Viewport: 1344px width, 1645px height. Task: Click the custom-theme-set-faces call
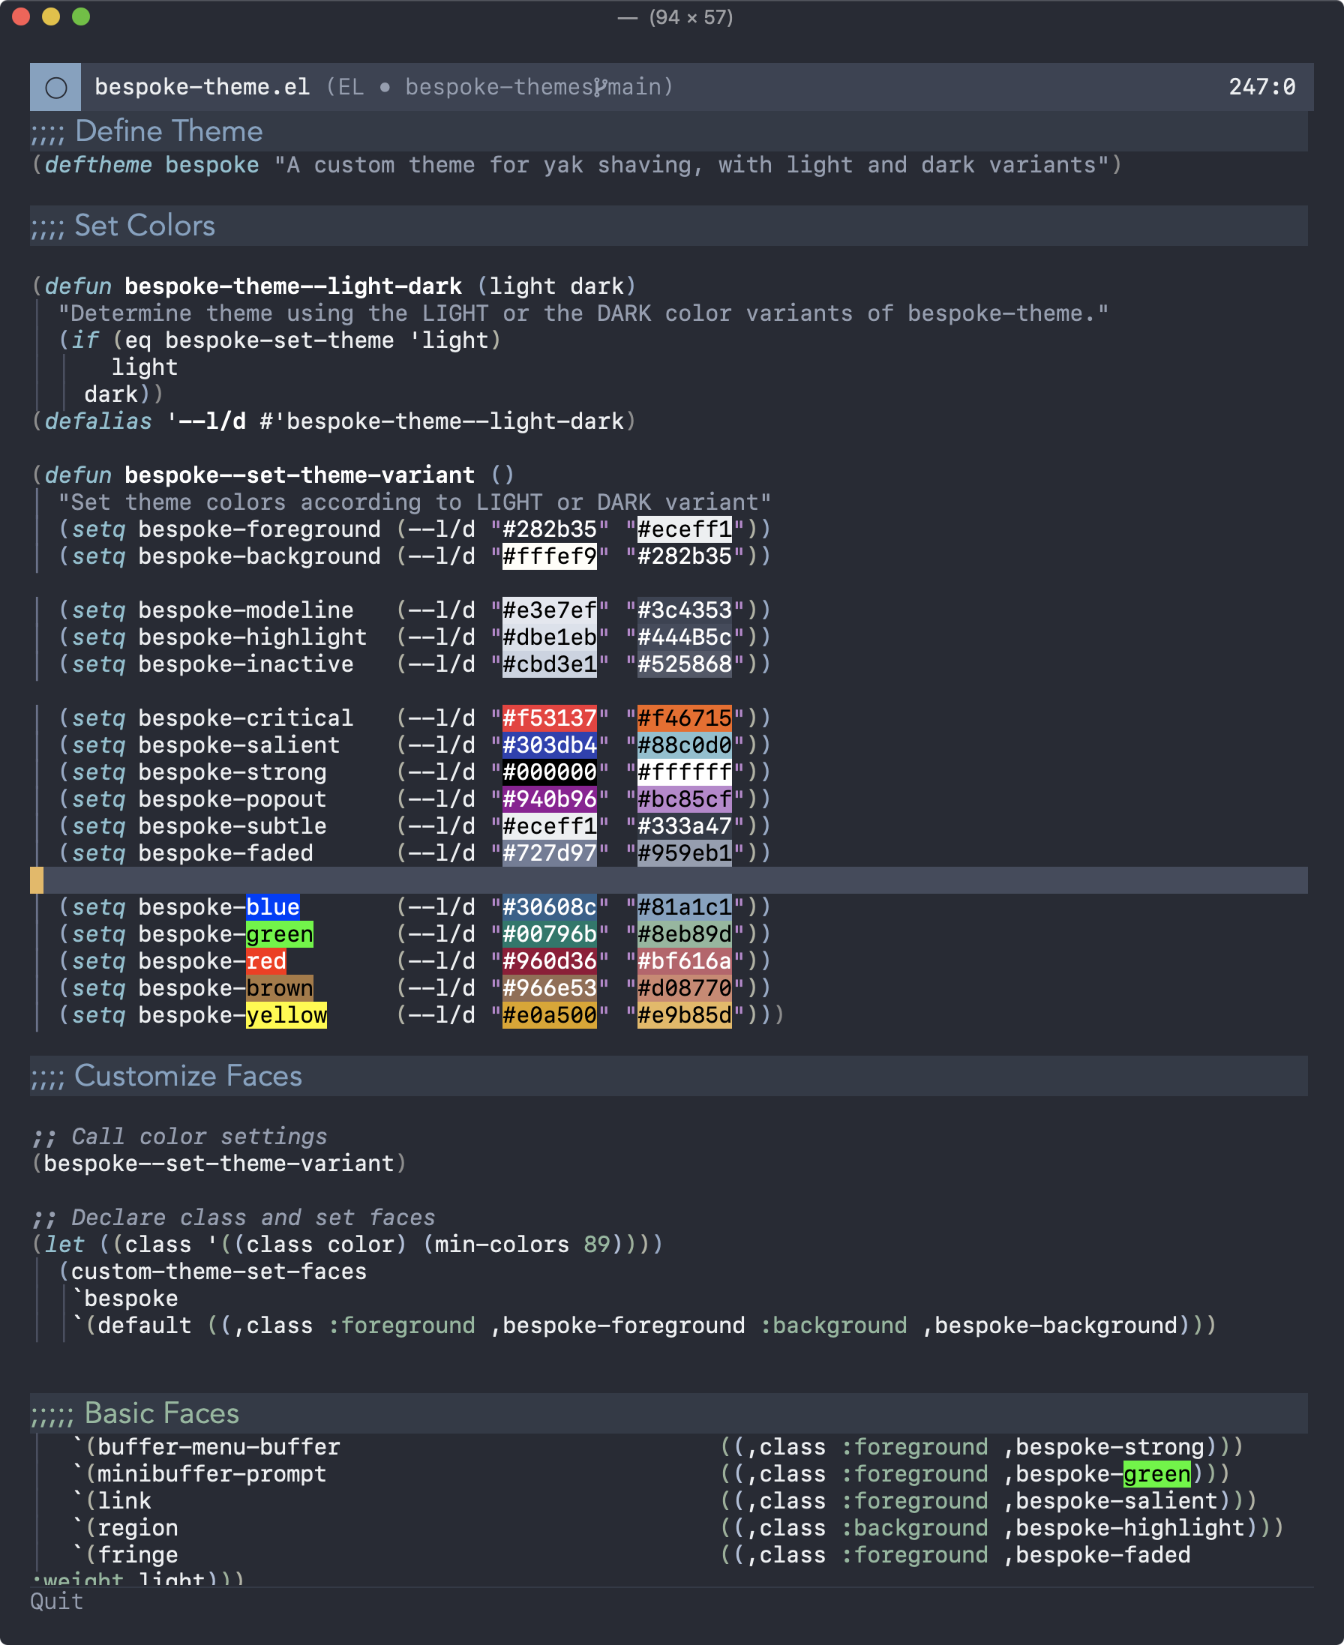(x=219, y=1272)
